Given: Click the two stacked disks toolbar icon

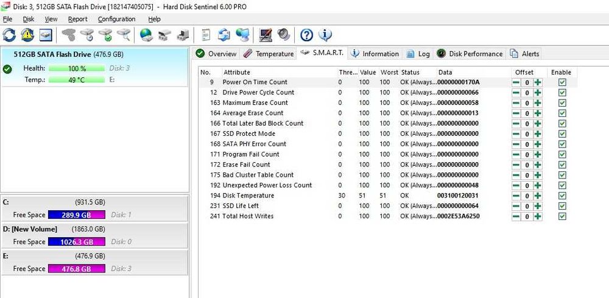Looking at the screenshot, I should (164, 35).
